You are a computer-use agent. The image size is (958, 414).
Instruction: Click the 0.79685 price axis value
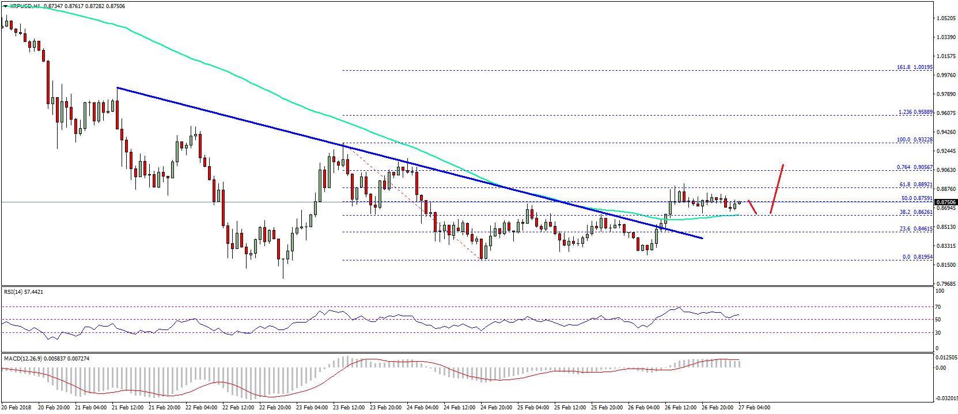coord(946,283)
